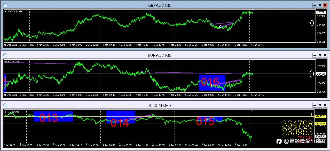The width and height of the screenshot is (330, 151).
Task: Minimize the EURAUD,M5 chart window
Action: point(314,55)
